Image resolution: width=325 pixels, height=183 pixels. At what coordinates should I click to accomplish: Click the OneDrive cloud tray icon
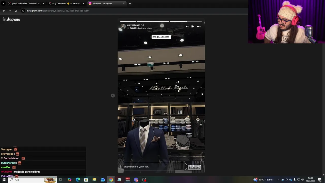290,180
